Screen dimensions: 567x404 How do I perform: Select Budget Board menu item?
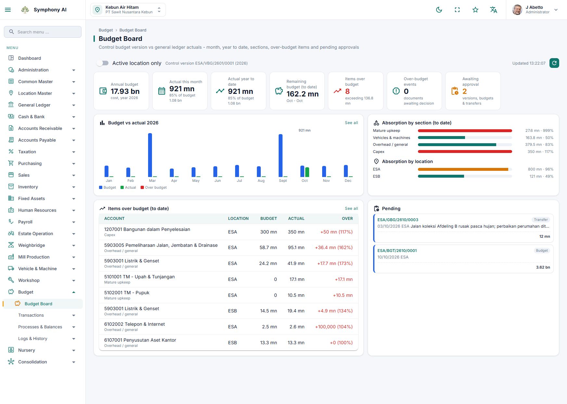43,304
